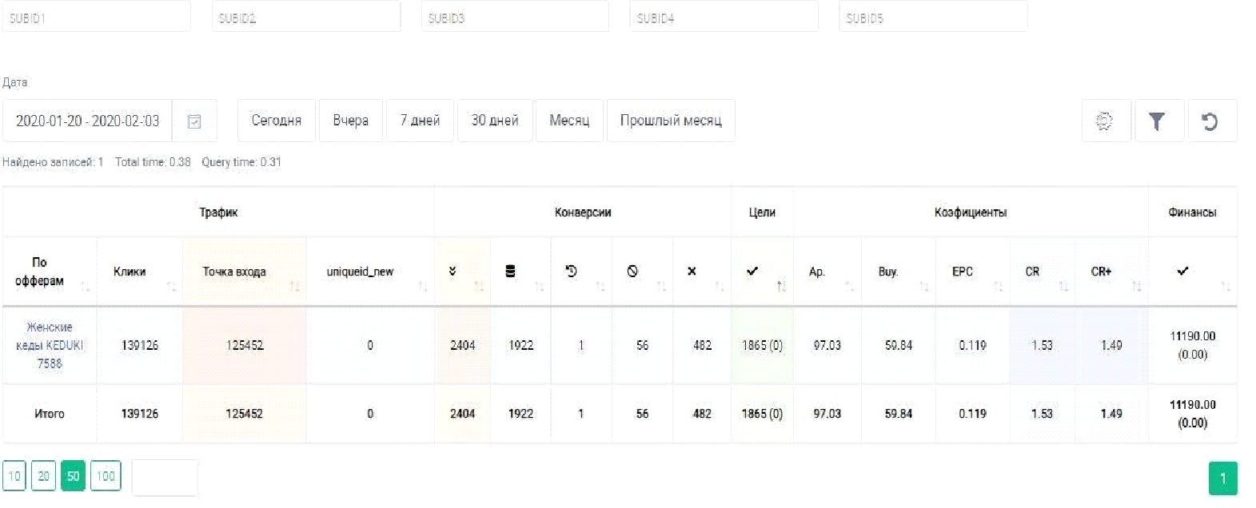
Task: Open table settings gear icon
Action: click(x=1105, y=121)
